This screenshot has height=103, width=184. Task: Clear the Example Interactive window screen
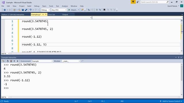11,61
